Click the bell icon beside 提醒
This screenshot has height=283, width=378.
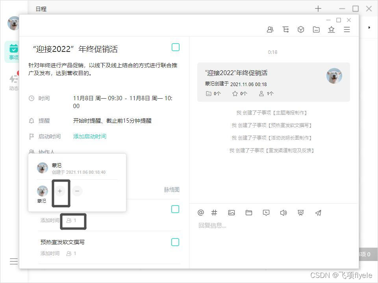(31, 121)
